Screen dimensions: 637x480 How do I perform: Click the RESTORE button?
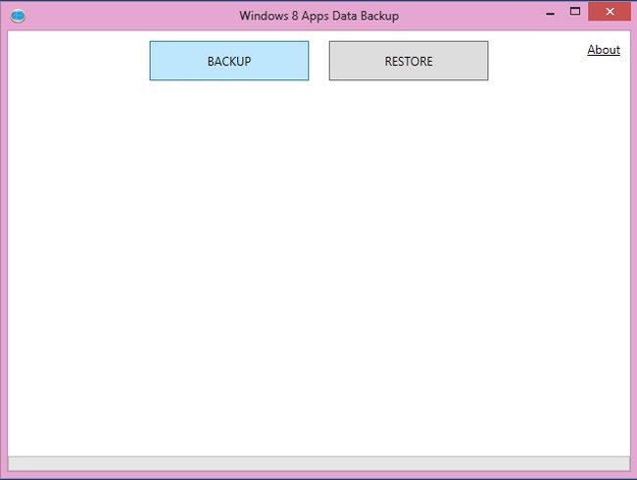(x=409, y=61)
